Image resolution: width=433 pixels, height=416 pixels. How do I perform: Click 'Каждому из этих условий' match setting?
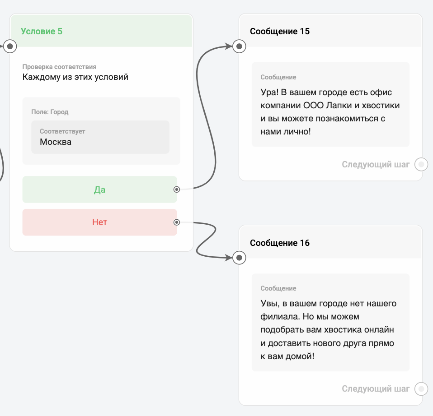click(x=75, y=77)
